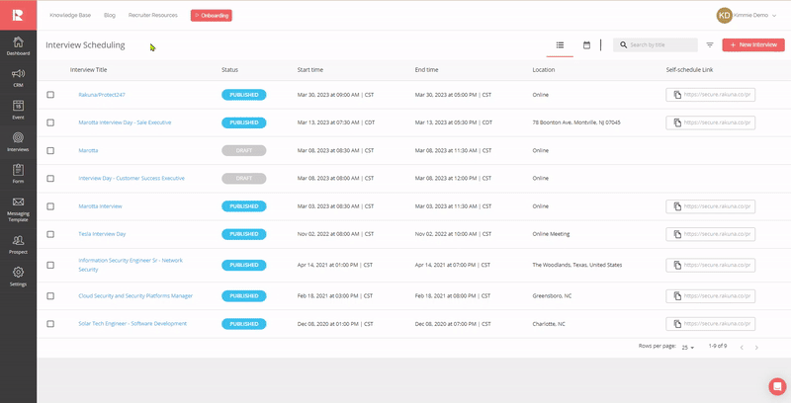Viewport: 791px width, 403px height.
Task: Switch to calendar view icon
Action: (586, 44)
